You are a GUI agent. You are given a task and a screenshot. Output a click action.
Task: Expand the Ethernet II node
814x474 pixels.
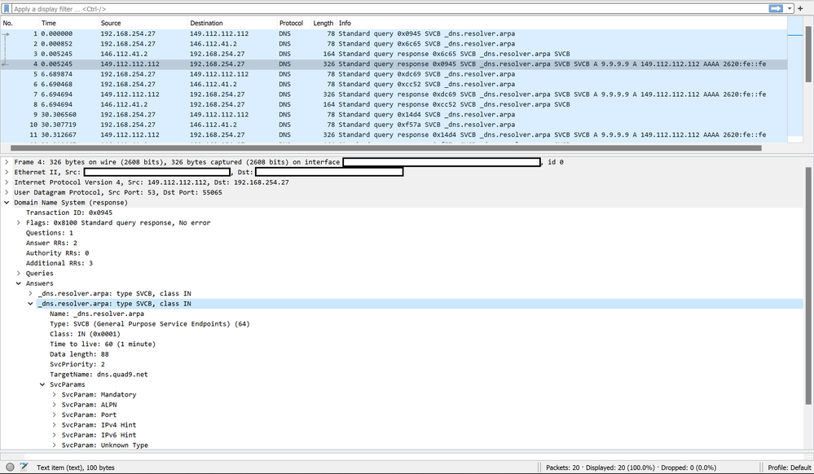click(x=7, y=173)
